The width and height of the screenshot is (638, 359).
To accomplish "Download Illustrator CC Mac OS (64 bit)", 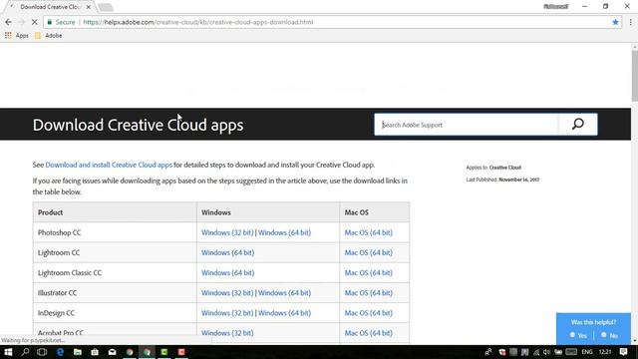I will 368,292.
